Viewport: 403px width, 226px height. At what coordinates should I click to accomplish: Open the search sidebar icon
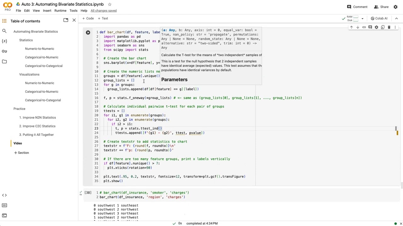4,31
